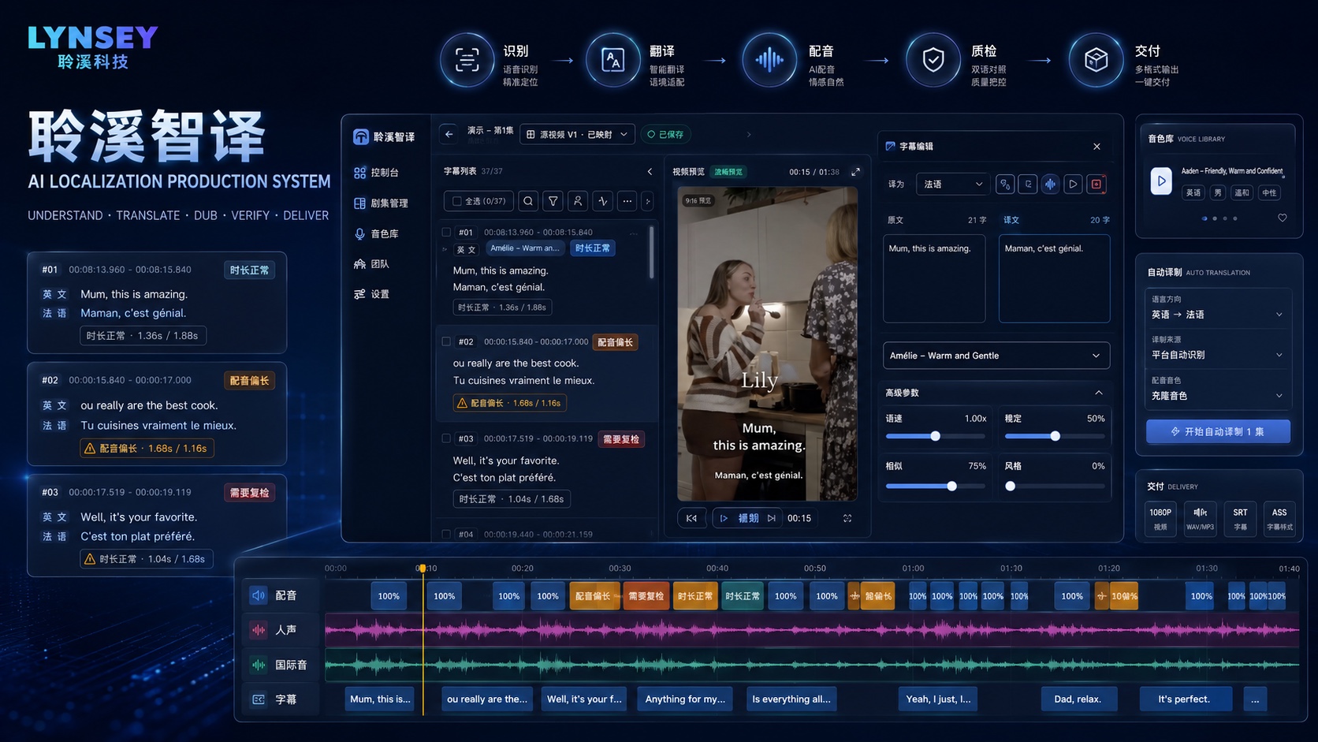Click the 字幕 track caption icon
1318x742 pixels.
pyautogui.click(x=259, y=699)
